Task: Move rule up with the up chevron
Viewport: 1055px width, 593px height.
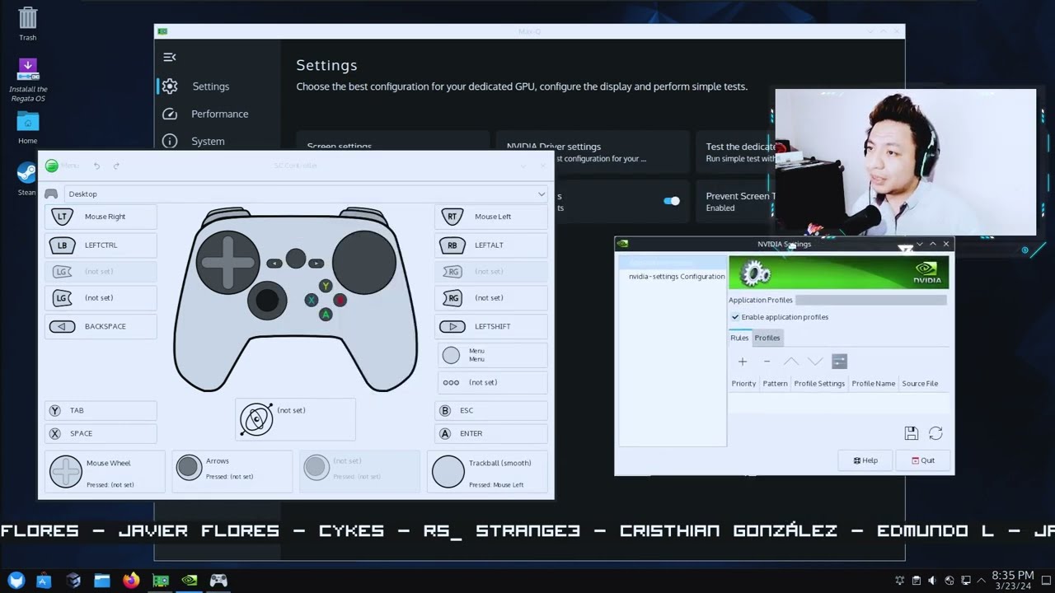Action: pyautogui.click(x=791, y=362)
